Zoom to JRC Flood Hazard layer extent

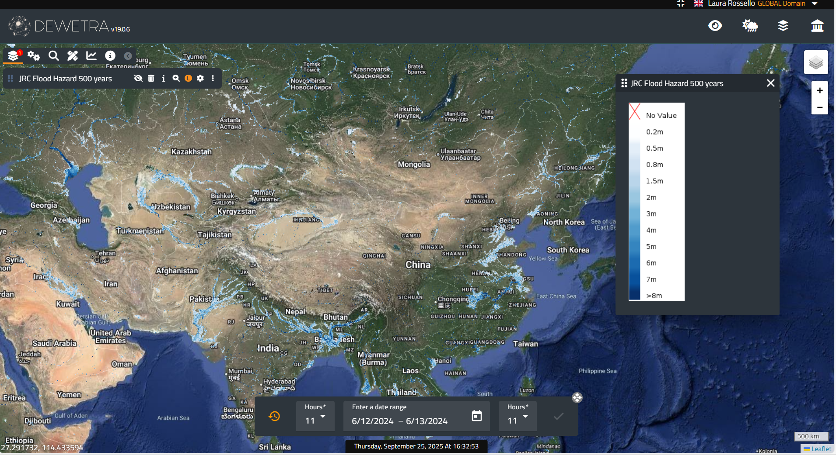(176, 78)
